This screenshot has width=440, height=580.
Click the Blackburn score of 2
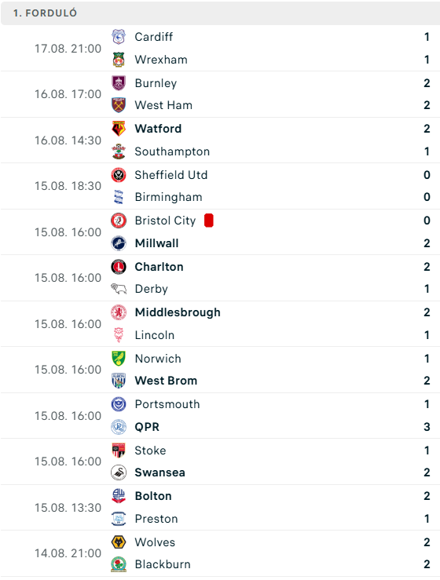pyautogui.click(x=427, y=564)
